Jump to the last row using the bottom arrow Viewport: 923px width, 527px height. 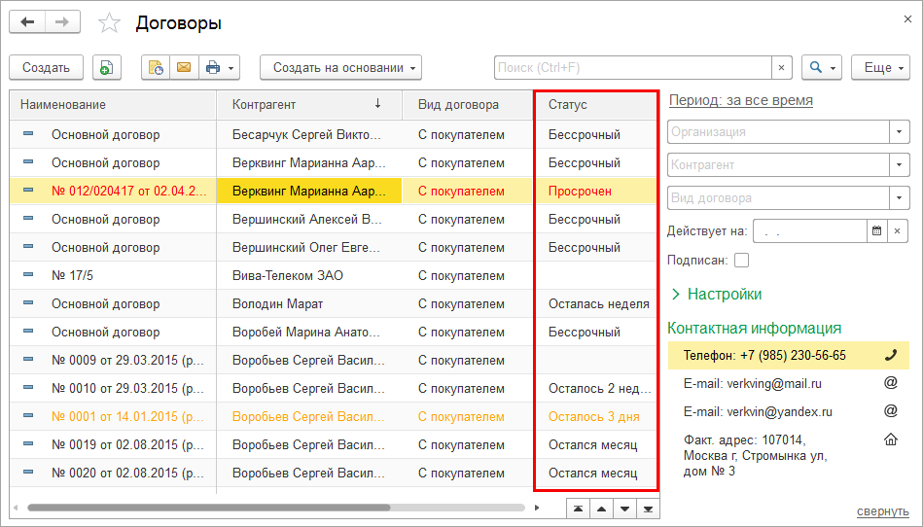coord(648,509)
